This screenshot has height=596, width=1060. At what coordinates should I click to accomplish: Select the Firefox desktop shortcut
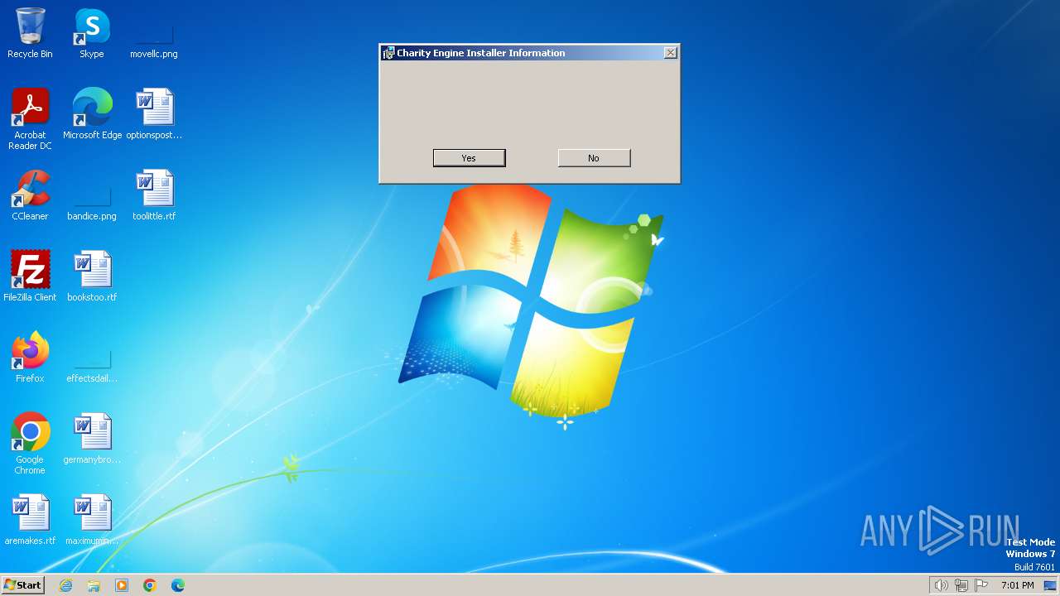pyautogui.click(x=30, y=358)
